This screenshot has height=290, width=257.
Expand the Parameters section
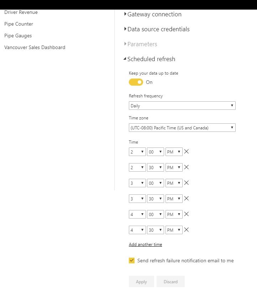(x=141, y=44)
